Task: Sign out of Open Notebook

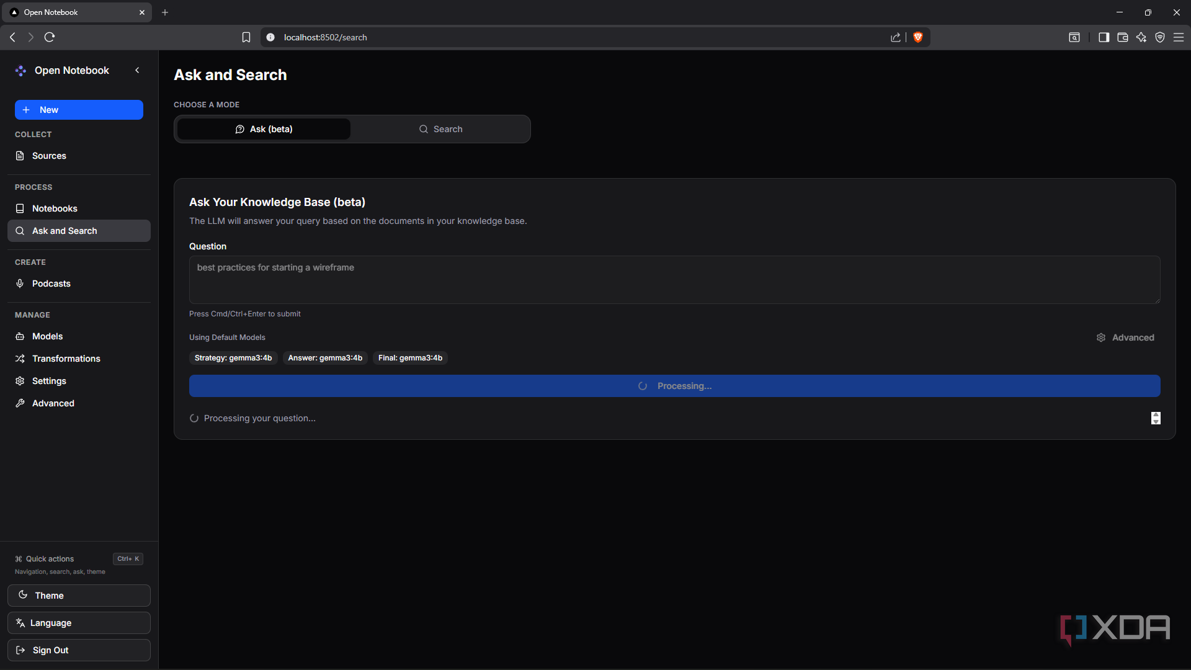Action: 79,650
